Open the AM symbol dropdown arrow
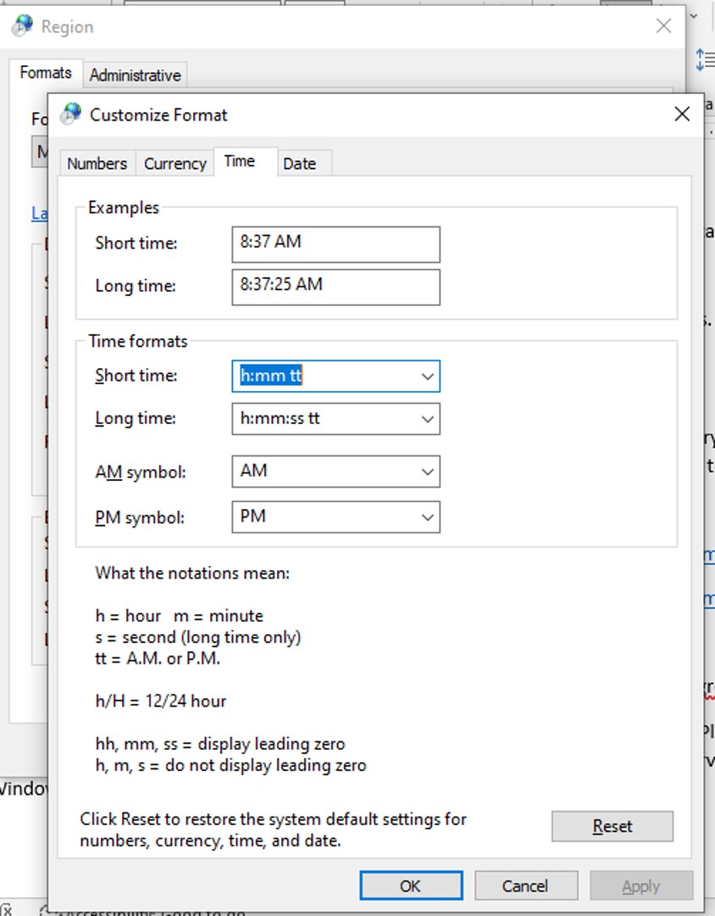Screen dimensions: 715x916 click(427, 472)
